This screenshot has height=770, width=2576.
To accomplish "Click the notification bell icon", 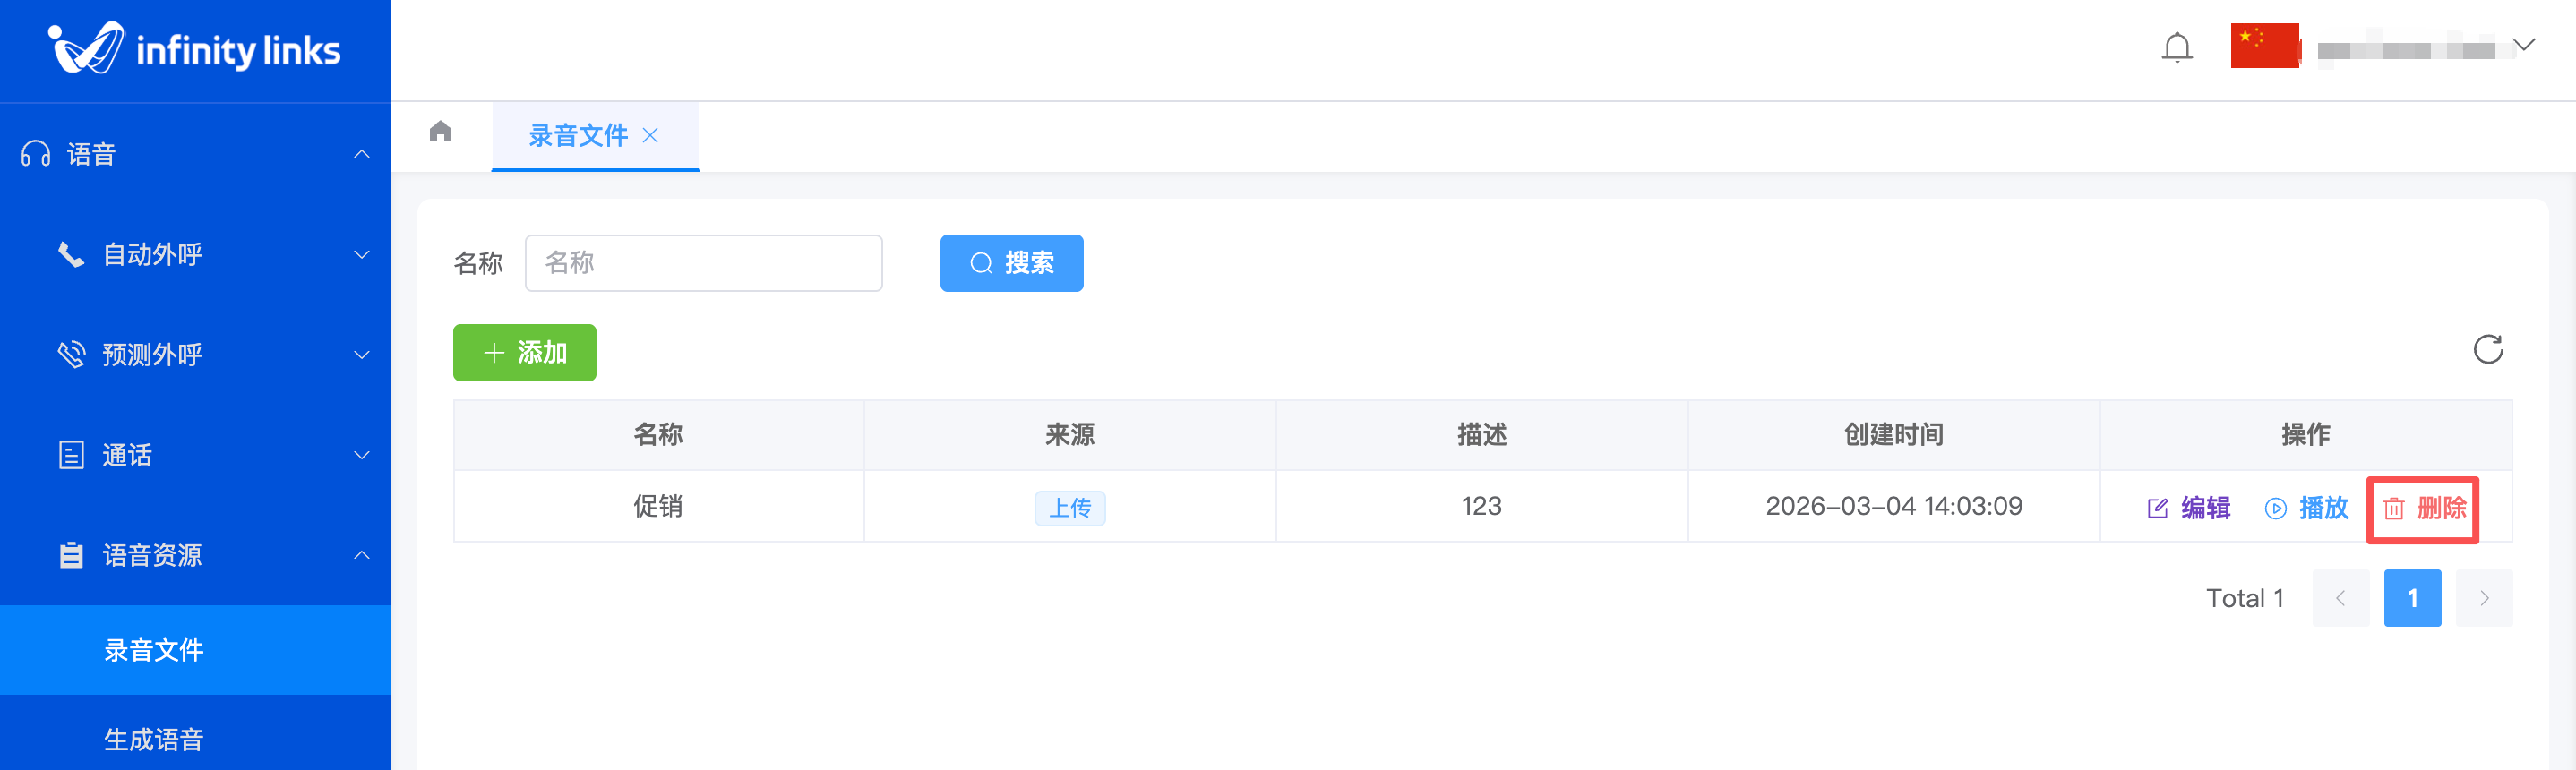I will pos(2176,48).
